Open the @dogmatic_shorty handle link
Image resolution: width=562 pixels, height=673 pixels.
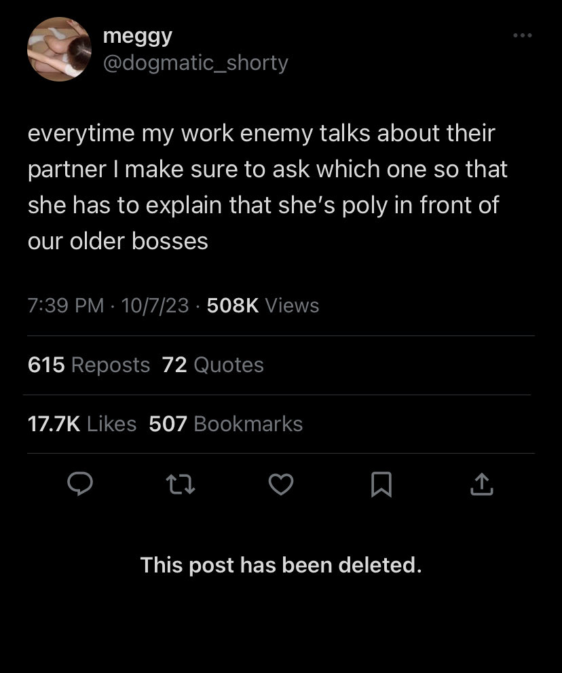[x=195, y=63]
